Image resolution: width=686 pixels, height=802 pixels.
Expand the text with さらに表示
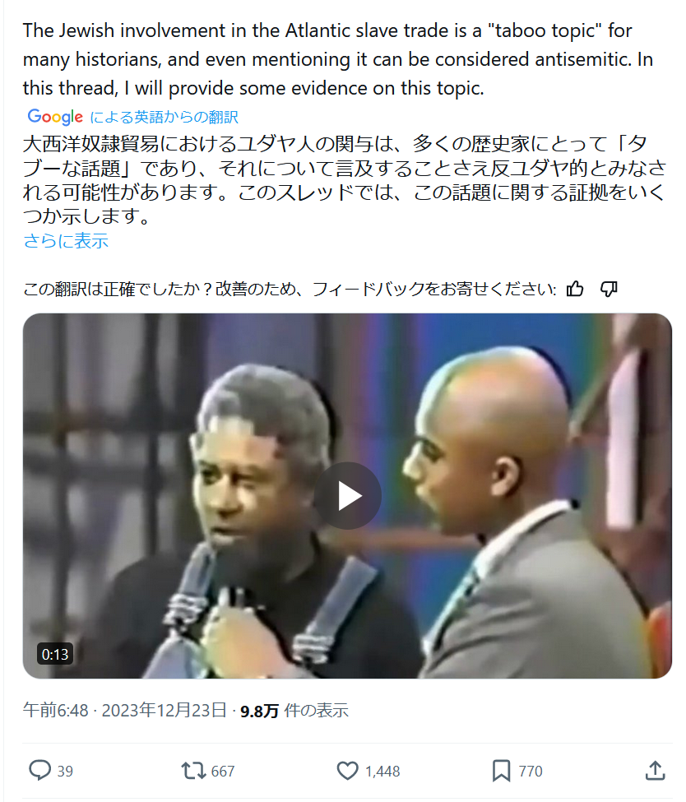point(66,240)
